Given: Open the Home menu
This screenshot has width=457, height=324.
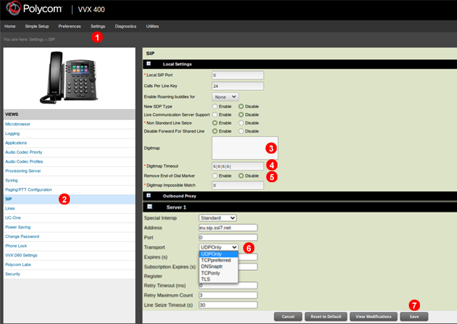Looking at the screenshot, I should tap(10, 27).
